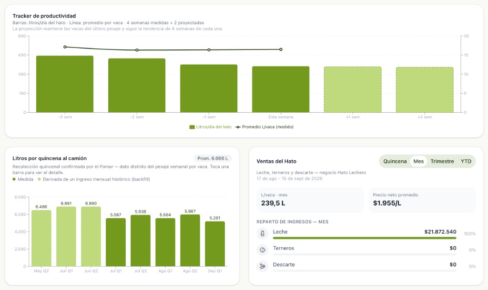The image size is (488, 290).
Task: Click the Esta semana productivity bar
Action: pos(281,89)
